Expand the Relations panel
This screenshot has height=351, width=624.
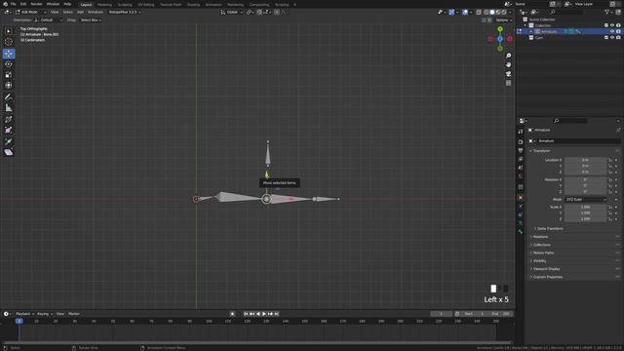540,237
